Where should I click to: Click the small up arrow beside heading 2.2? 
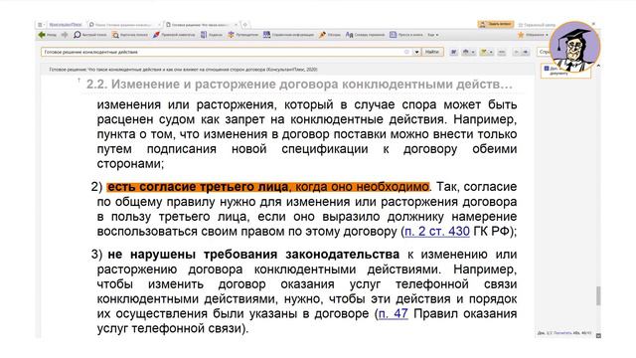coord(79,80)
